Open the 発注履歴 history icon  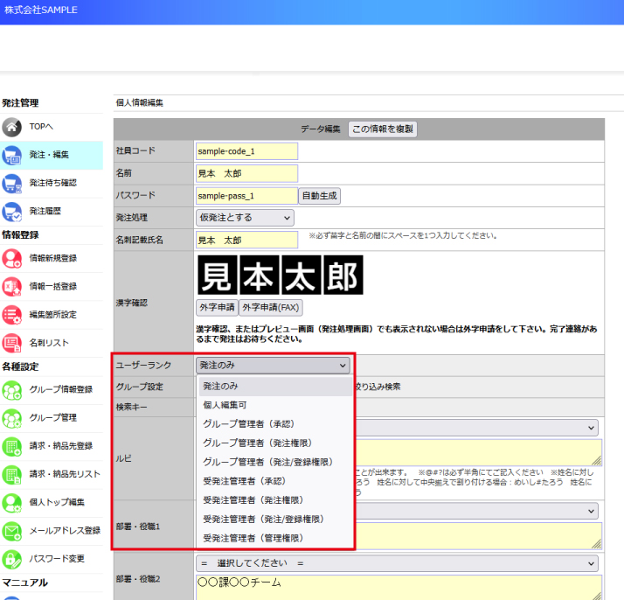point(12,211)
